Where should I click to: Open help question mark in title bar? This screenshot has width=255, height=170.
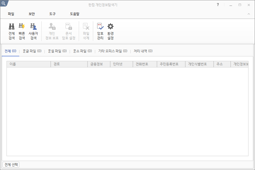[x=218, y=5]
